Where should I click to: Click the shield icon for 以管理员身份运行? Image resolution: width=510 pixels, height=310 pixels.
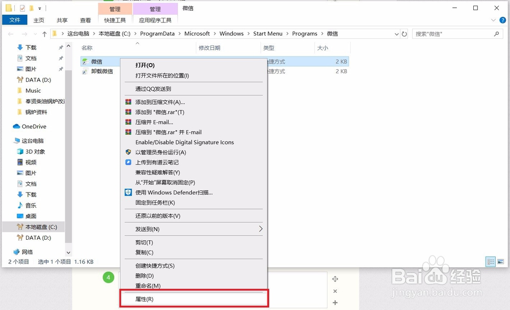(x=129, y=152)
